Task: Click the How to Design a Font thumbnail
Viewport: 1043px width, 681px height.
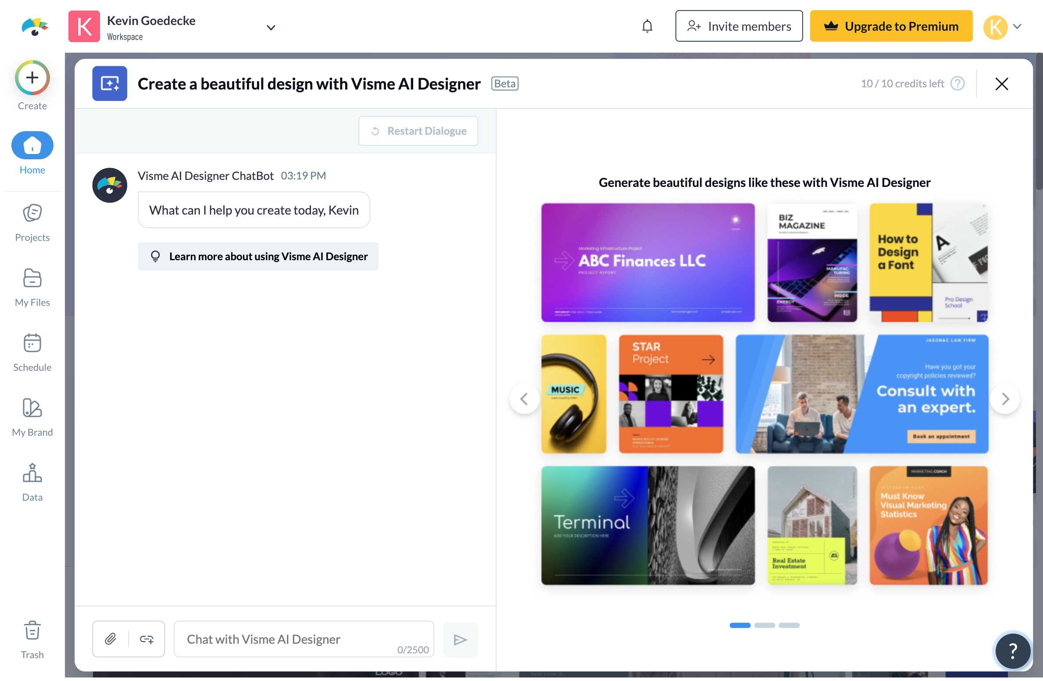Action: 929,262
